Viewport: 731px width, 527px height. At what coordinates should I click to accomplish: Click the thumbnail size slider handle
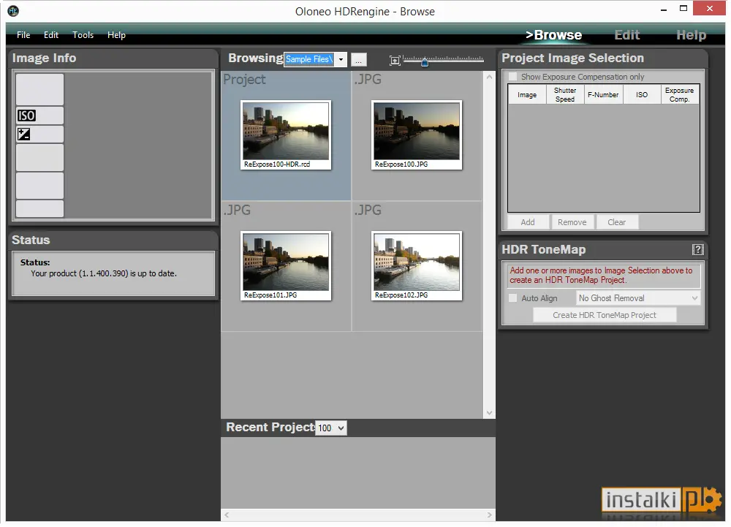[x=424, y=61]
